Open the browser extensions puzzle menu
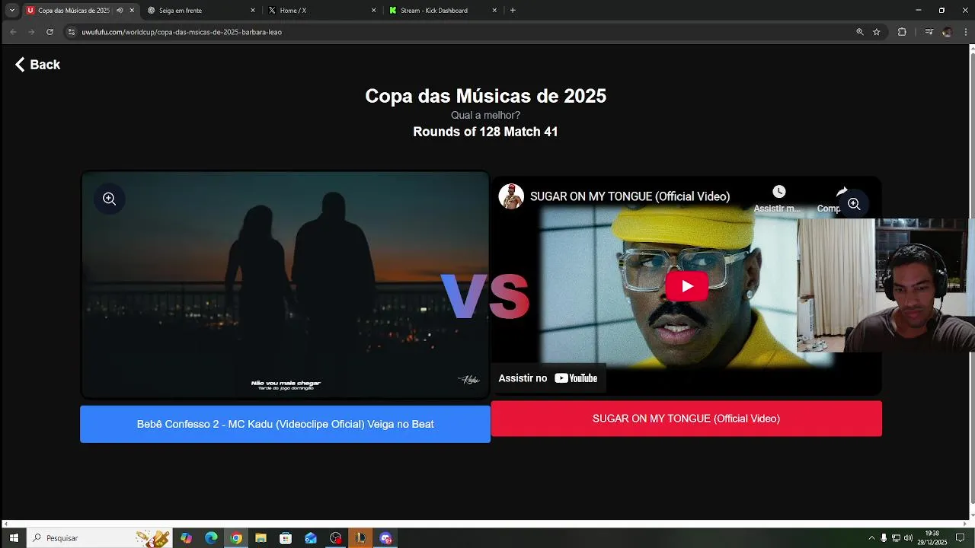Image resolution: width=975 pixels, height=548 pixels. click(x=902, y=32)
